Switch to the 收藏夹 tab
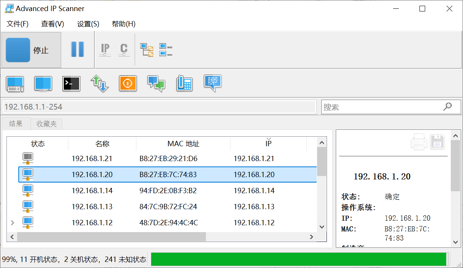The height and width of the screenshot is (268, 463). point(47,124)
